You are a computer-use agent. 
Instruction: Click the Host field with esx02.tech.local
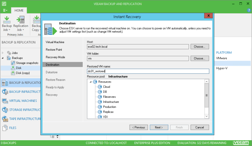tap(138, 47)
